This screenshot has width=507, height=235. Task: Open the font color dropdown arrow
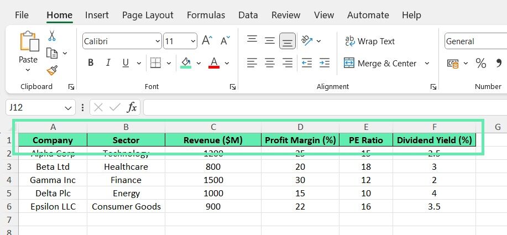227,63
